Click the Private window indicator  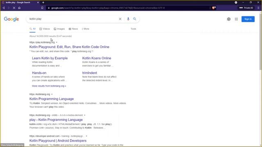pyautogui.click(x=246, y=8)
